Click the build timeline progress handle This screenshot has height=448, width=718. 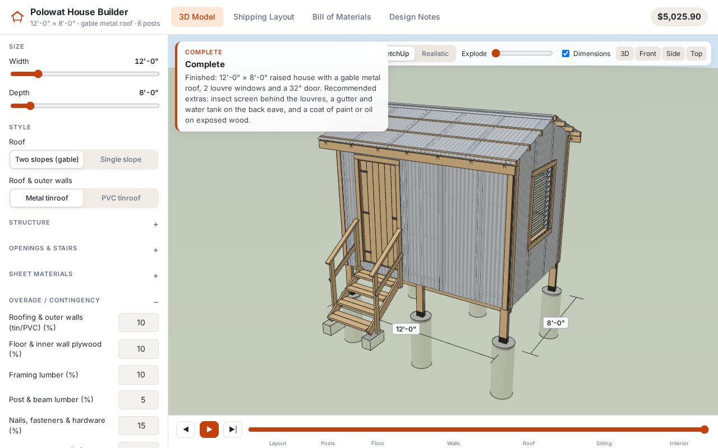coord(705,430)
